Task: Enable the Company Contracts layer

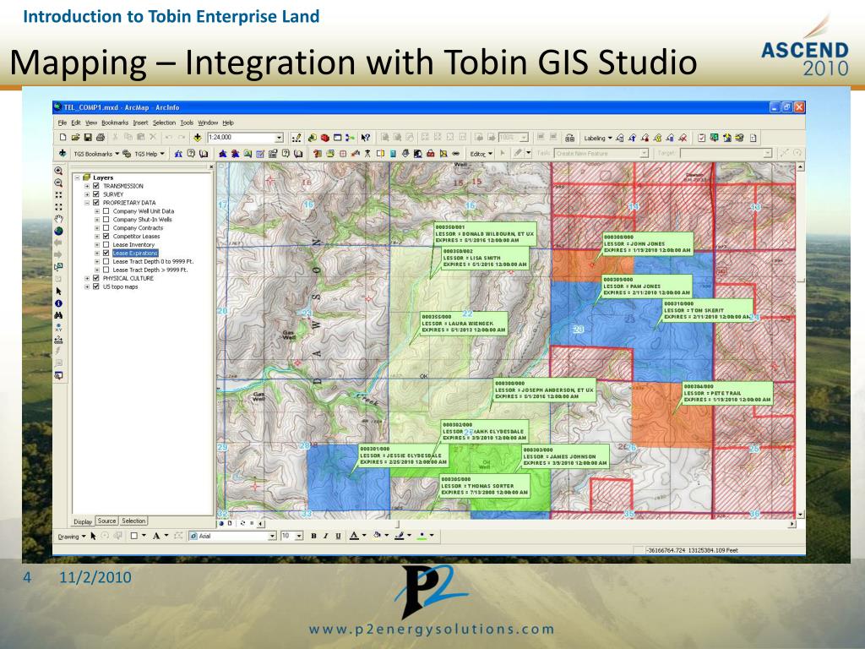Action: click(x=106, y=227)
